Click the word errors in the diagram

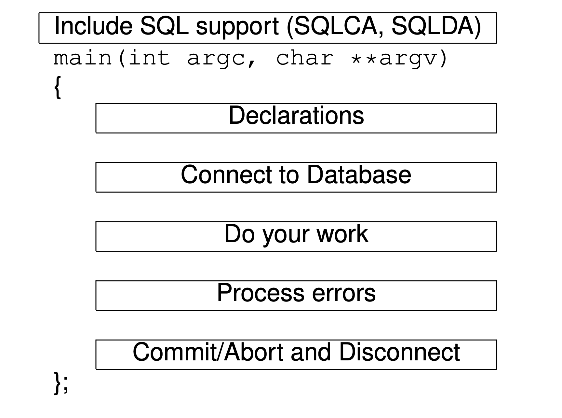click(344, 293)
